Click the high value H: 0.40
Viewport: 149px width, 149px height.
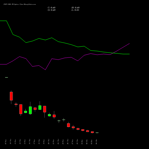[75, 8]
